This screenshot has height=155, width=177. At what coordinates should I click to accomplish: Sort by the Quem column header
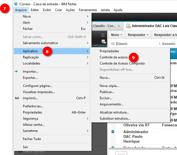pyautogui.click(x=122, y=44)
